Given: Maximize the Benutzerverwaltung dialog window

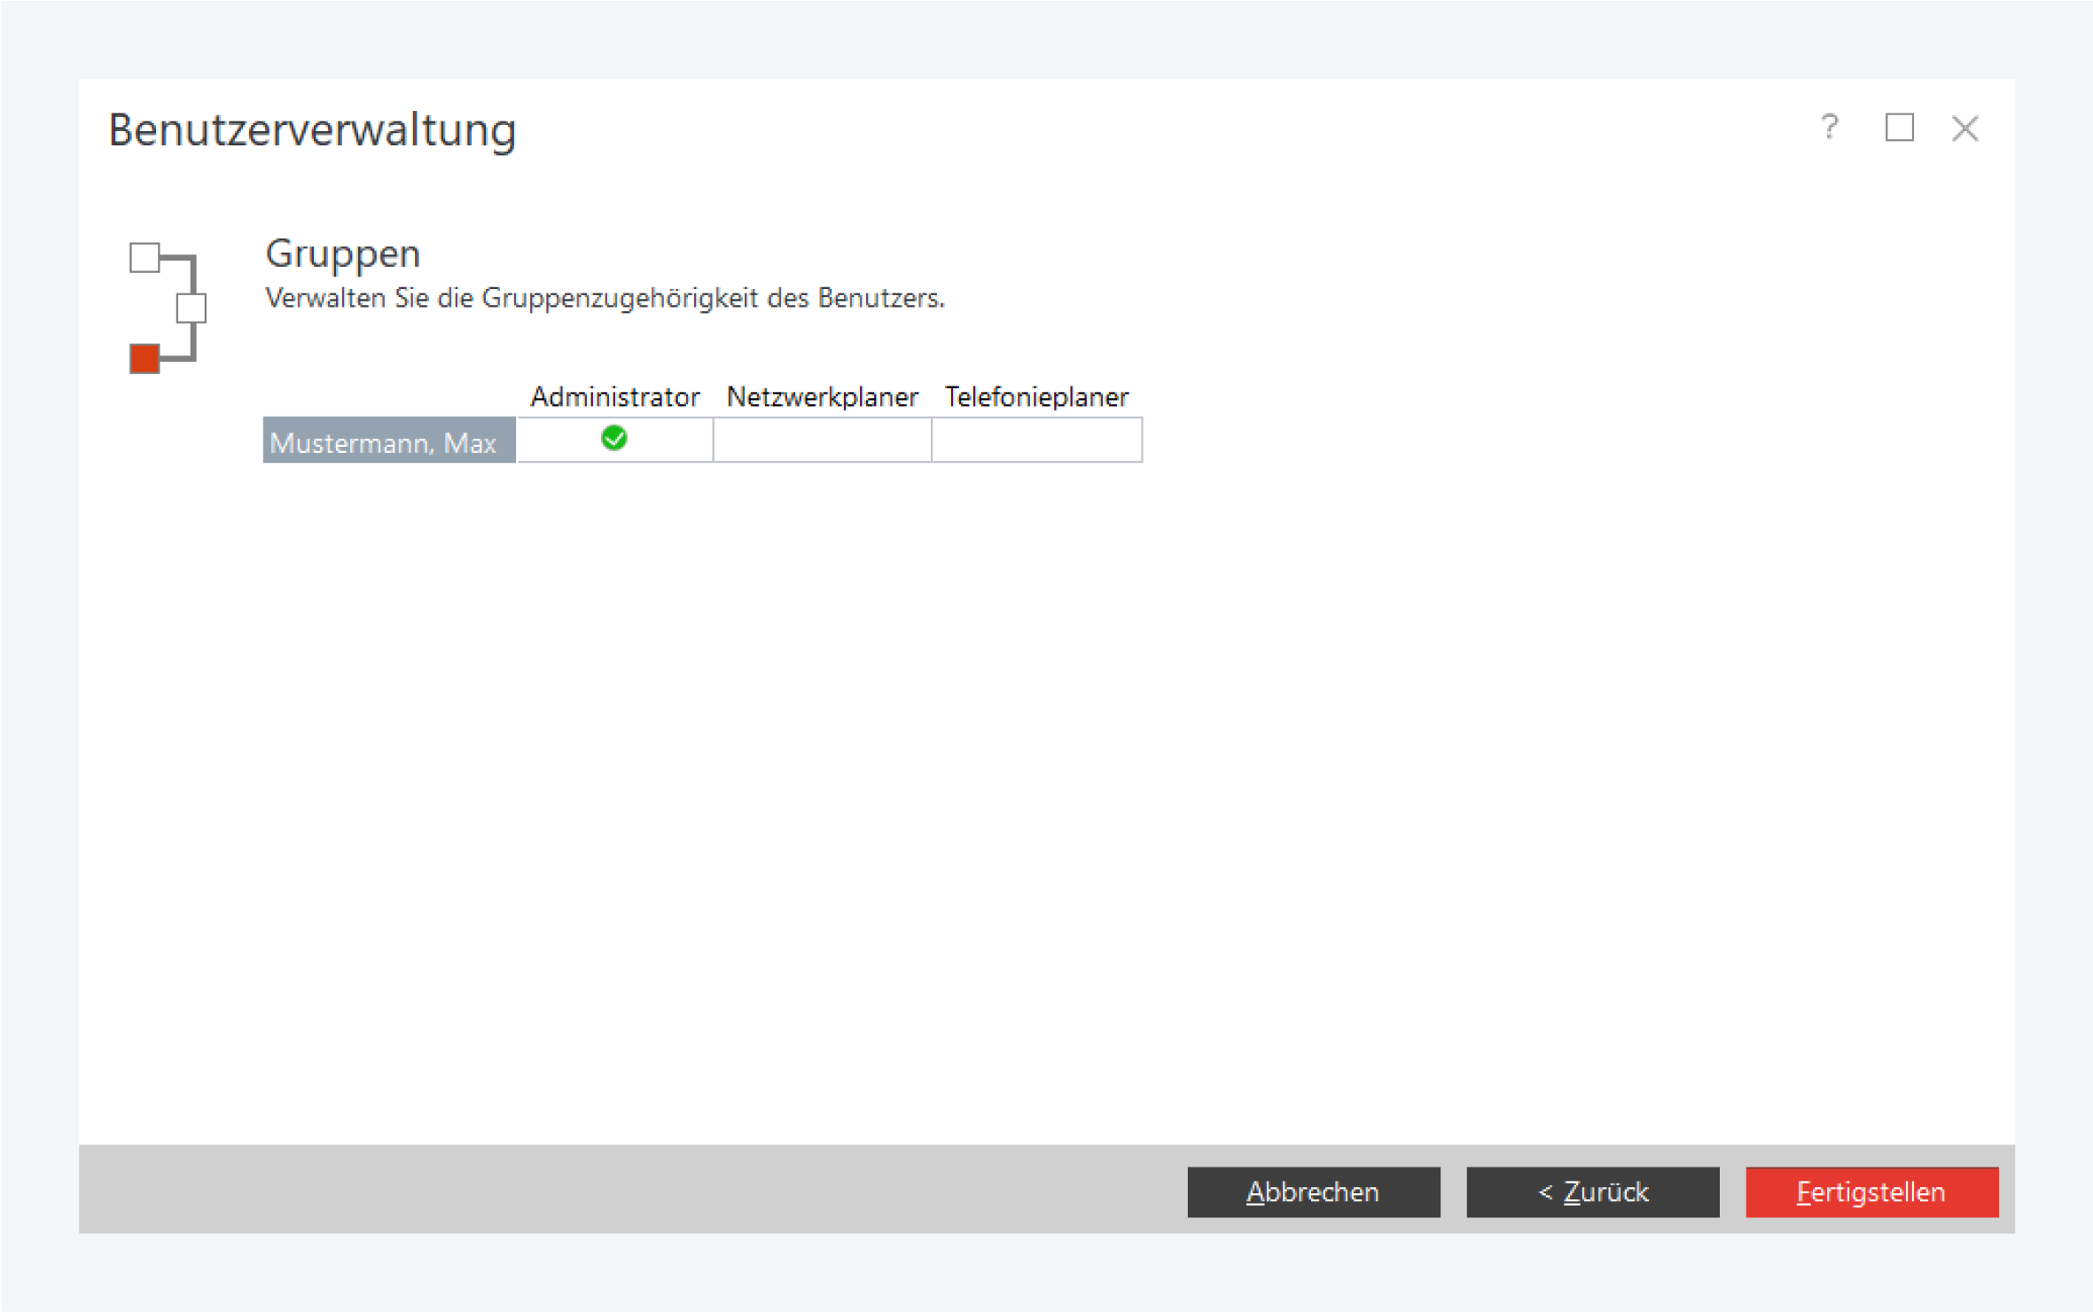Looking at the screenshot, I should (x=1899, y=128).
